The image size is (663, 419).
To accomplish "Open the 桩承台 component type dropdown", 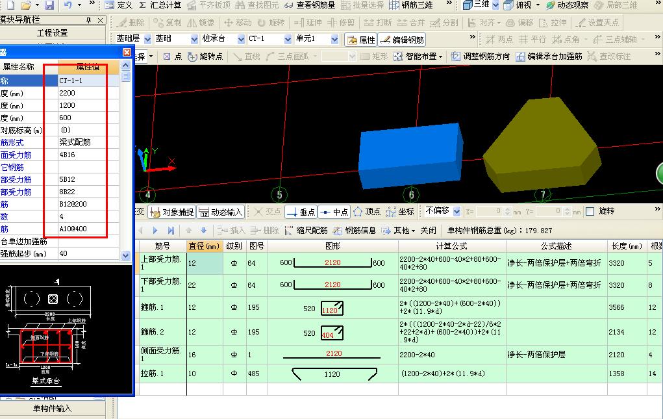I will click(x=241, y=39).
